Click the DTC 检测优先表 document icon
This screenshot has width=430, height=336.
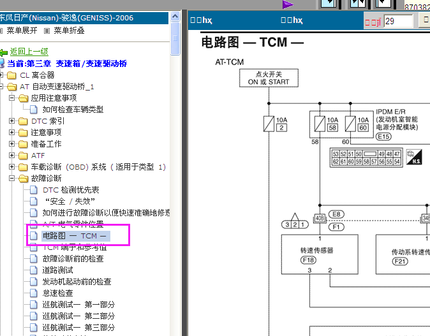[33, 190]
